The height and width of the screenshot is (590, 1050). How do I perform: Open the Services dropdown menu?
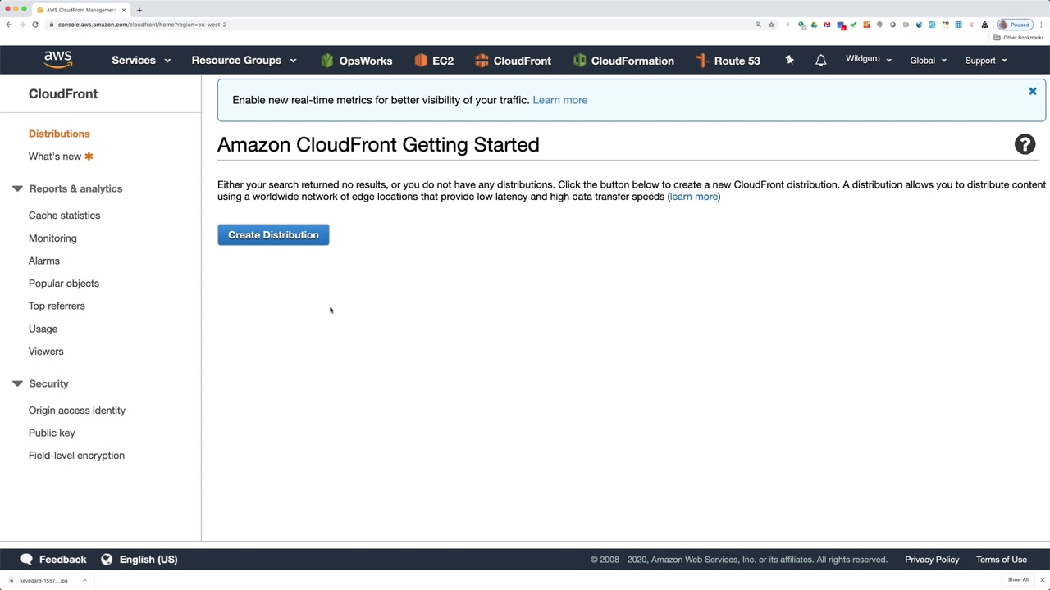141,61
